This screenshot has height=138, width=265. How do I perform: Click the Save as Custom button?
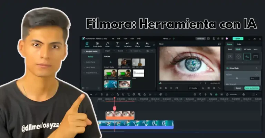click(252, 88)
